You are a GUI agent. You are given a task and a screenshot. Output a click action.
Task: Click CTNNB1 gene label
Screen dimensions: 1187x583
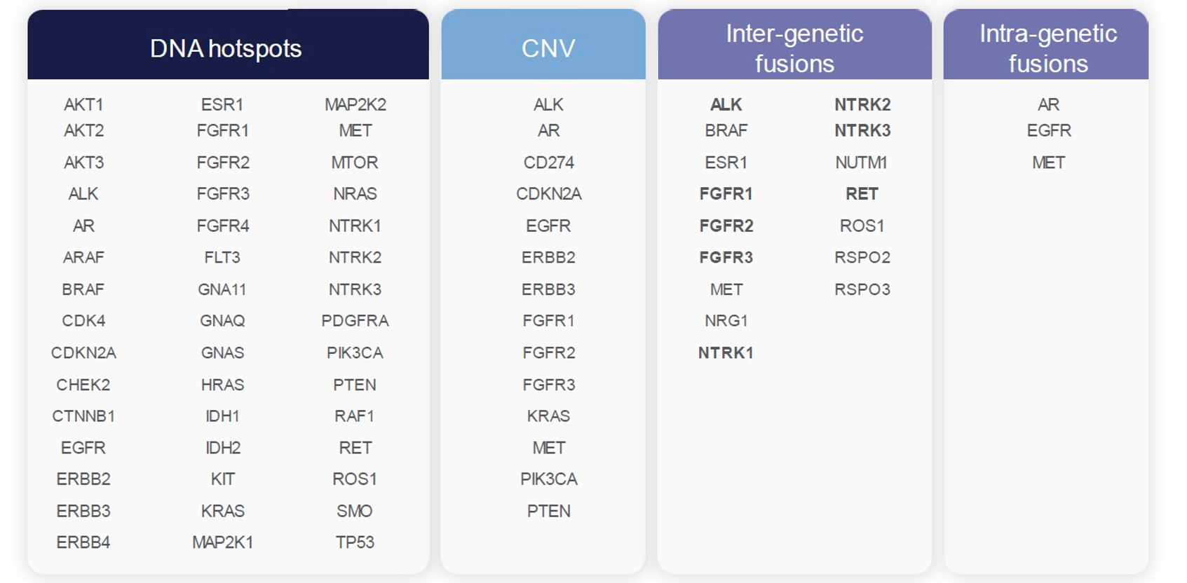point(83,416)
